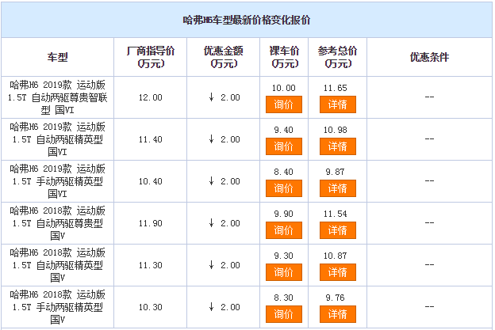Click the 优惠条件 column header
495x330 pixels.
coord(428,57)
